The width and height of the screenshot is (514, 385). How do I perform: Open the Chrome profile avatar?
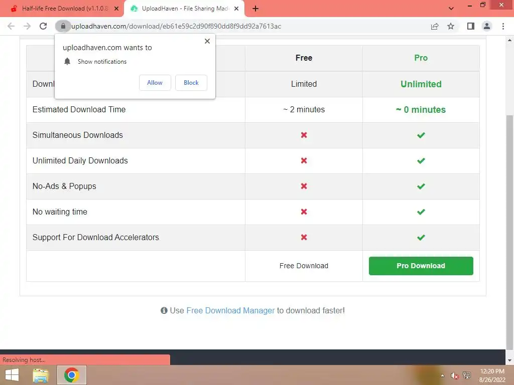[x=487, y=26]
